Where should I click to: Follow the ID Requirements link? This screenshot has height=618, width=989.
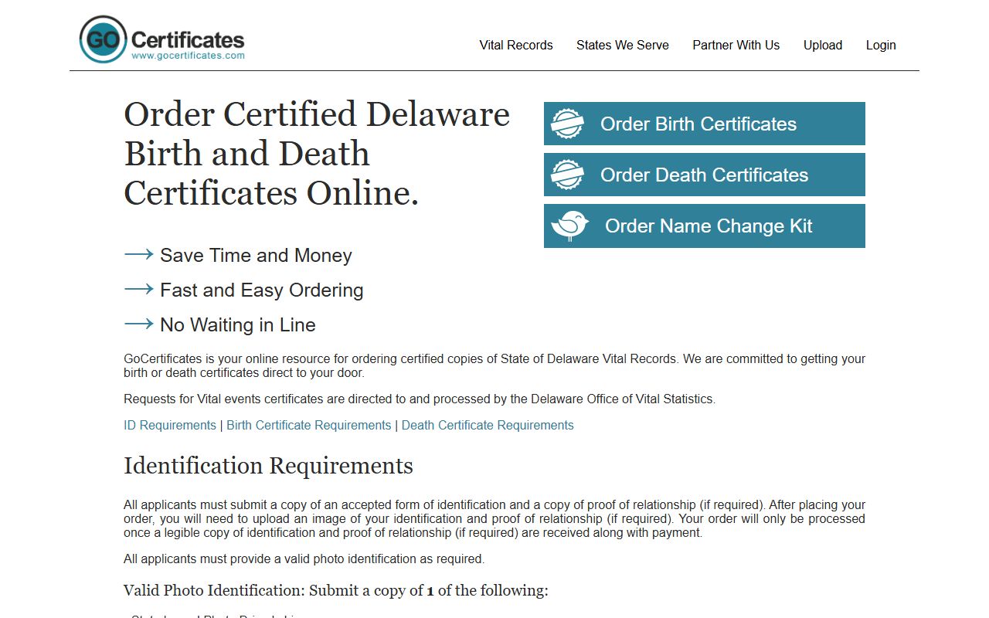pyautogui.click(x=170, y=425)
